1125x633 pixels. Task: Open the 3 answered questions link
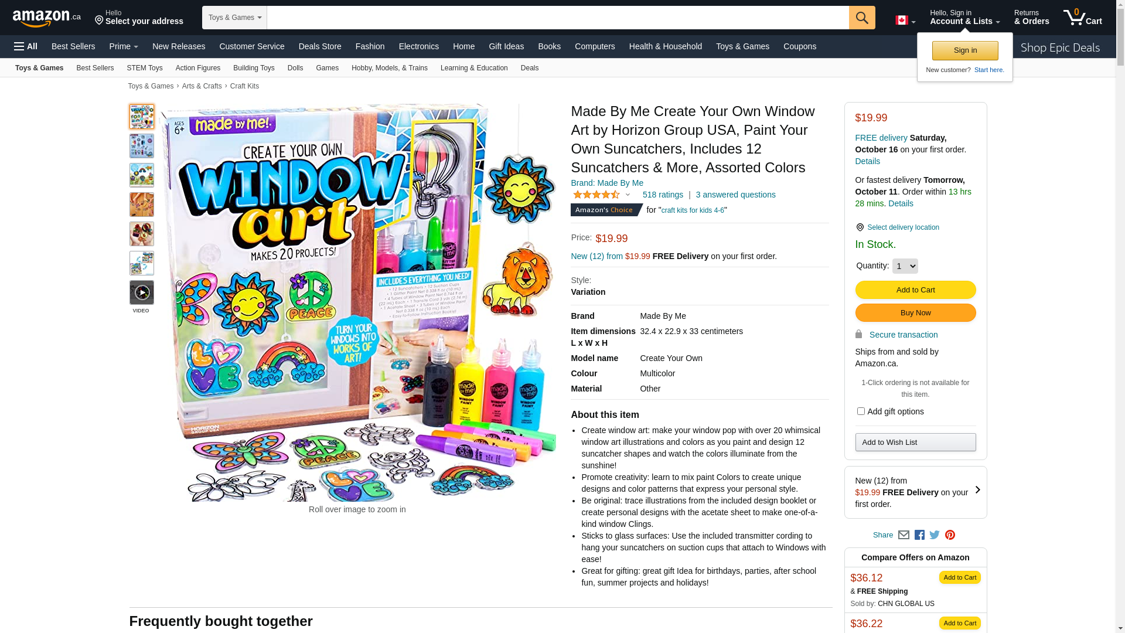coord(735,195)
